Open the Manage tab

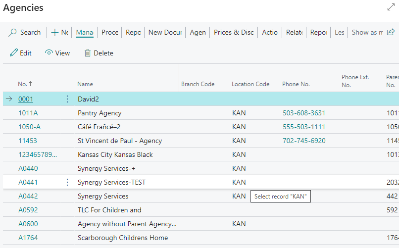tap(85, 32)
